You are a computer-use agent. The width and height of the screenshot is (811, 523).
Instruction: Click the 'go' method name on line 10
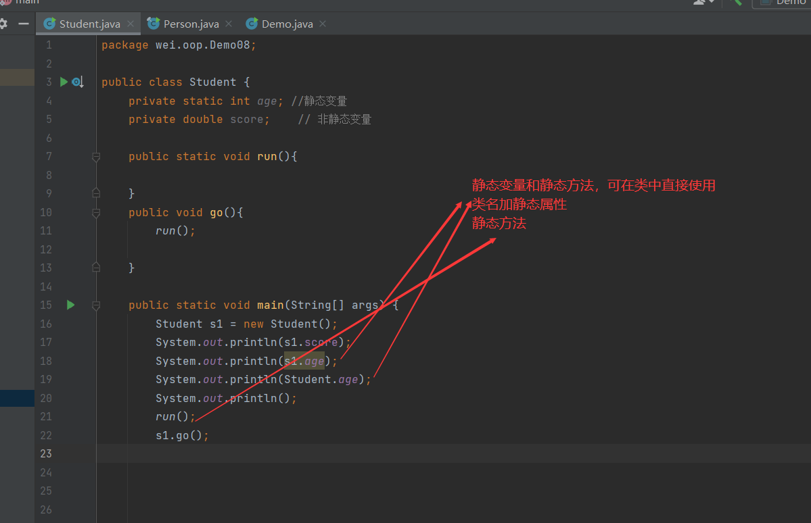pyautogui.click(x=216, y=212)
